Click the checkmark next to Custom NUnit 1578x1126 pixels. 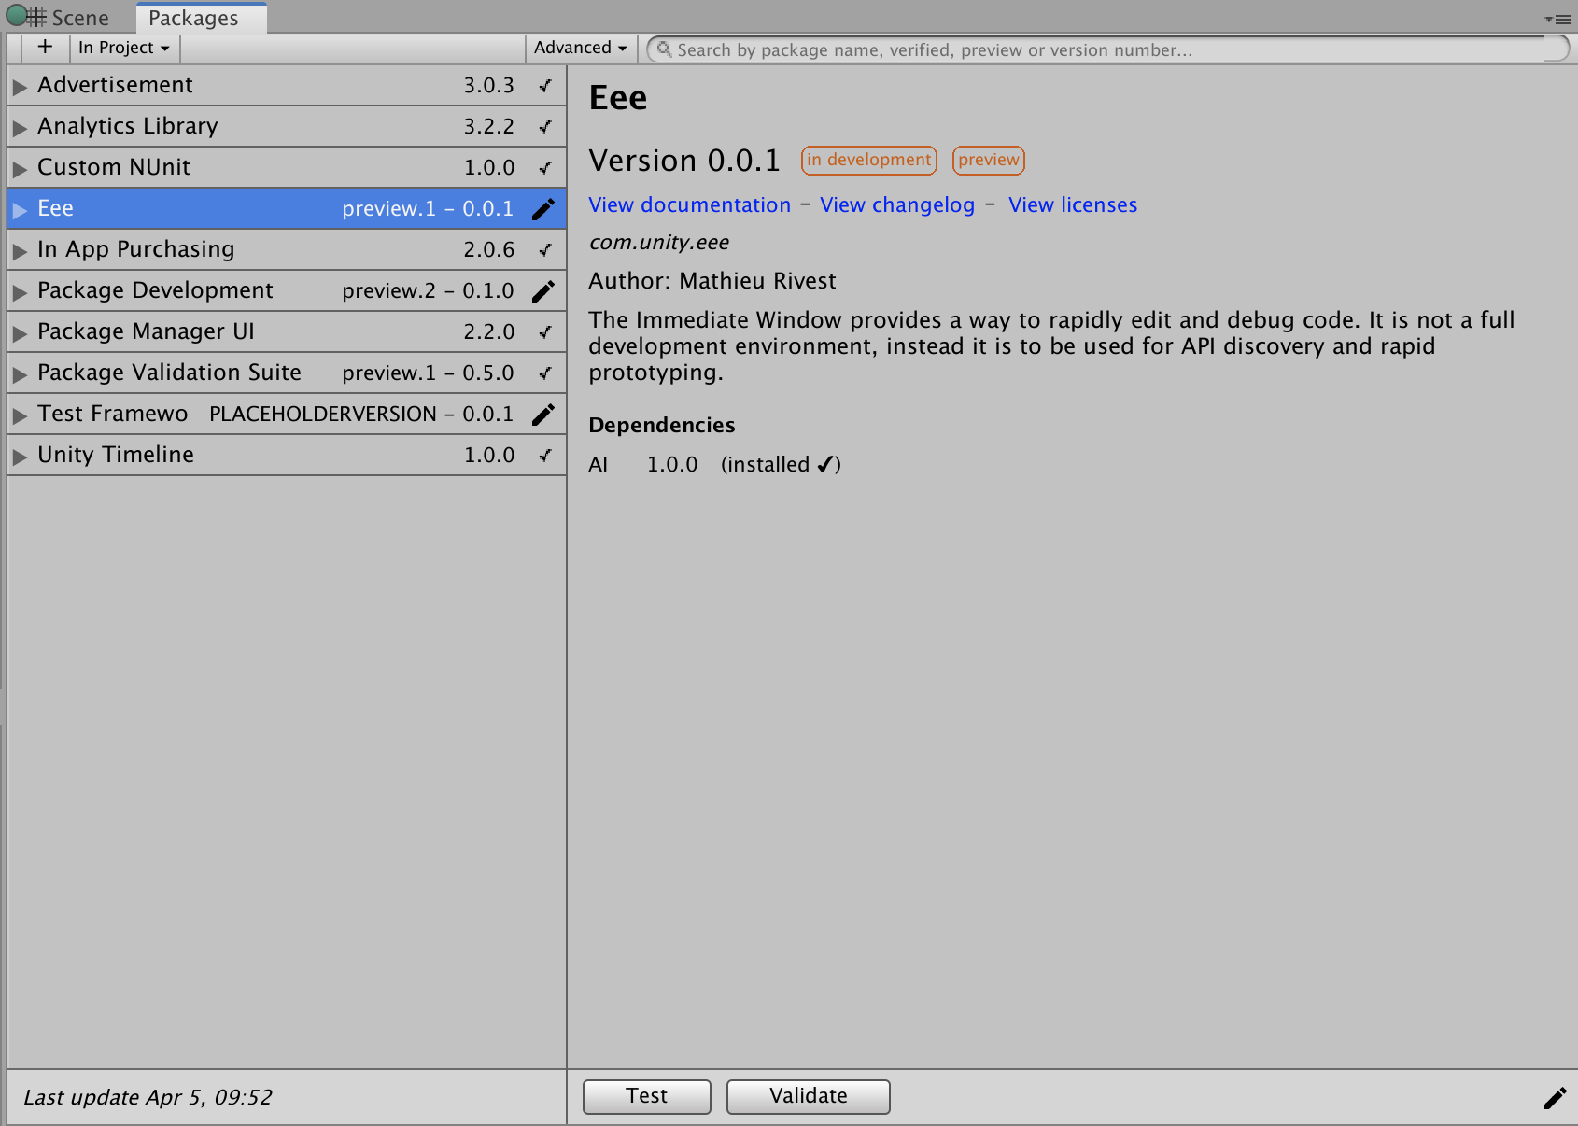[545, 167]
